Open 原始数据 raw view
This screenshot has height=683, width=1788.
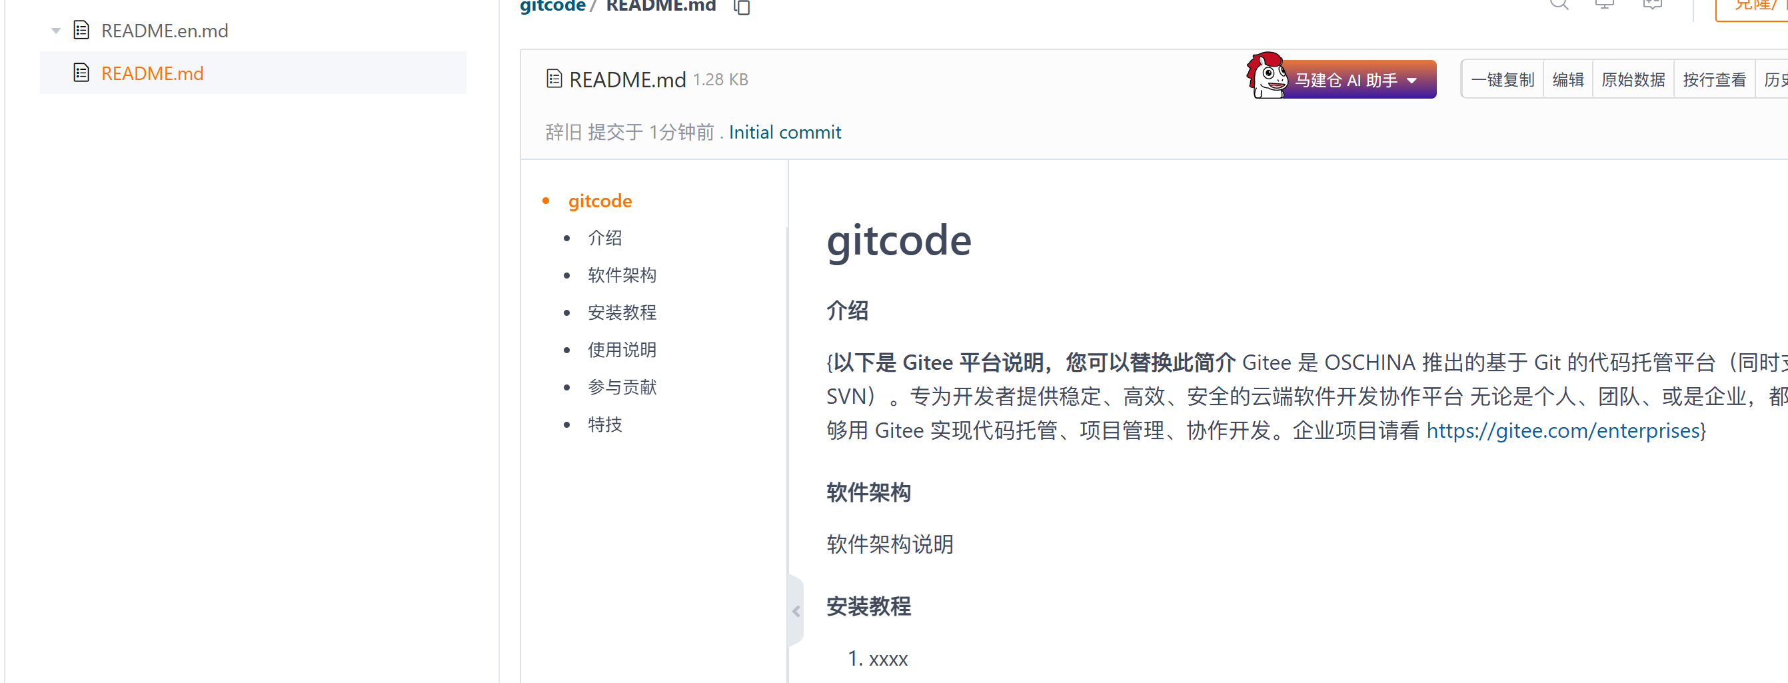tap(1633, 80)
